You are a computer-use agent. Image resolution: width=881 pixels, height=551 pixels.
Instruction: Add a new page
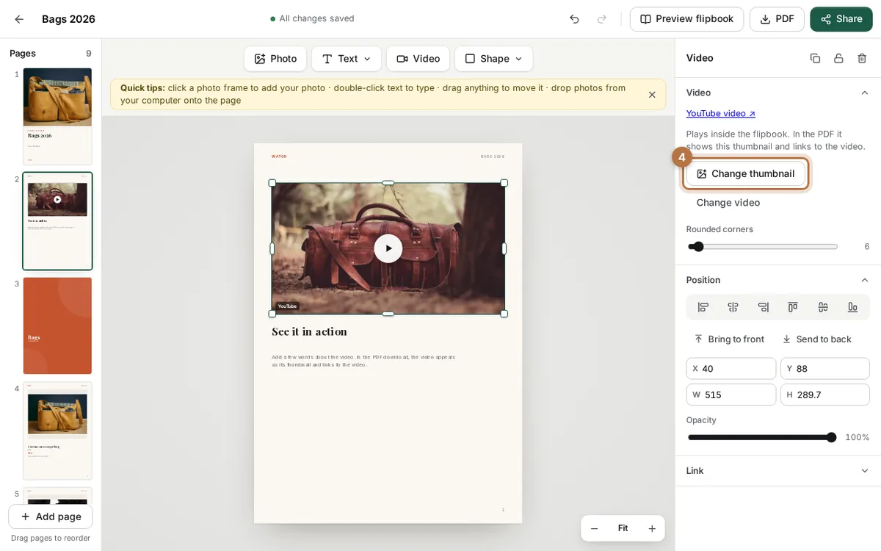pyautogui.click(x=51, y=516)
